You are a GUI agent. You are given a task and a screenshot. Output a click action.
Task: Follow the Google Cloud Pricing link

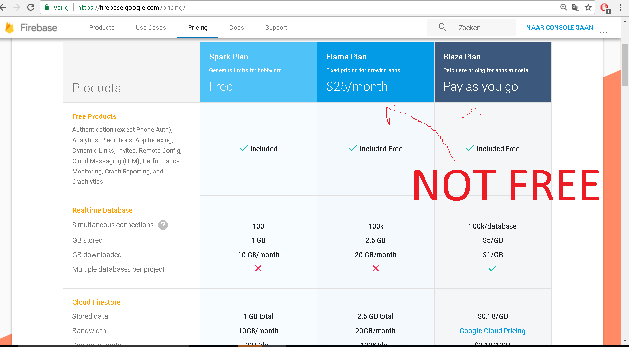[x=493, y=331]
